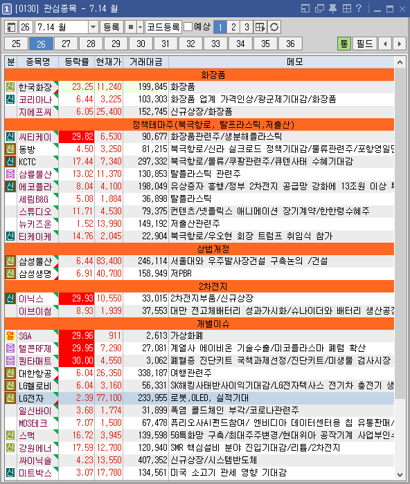Toggle the green 통 button
Viewport: 410px width, 484px height.
[344, 44]
